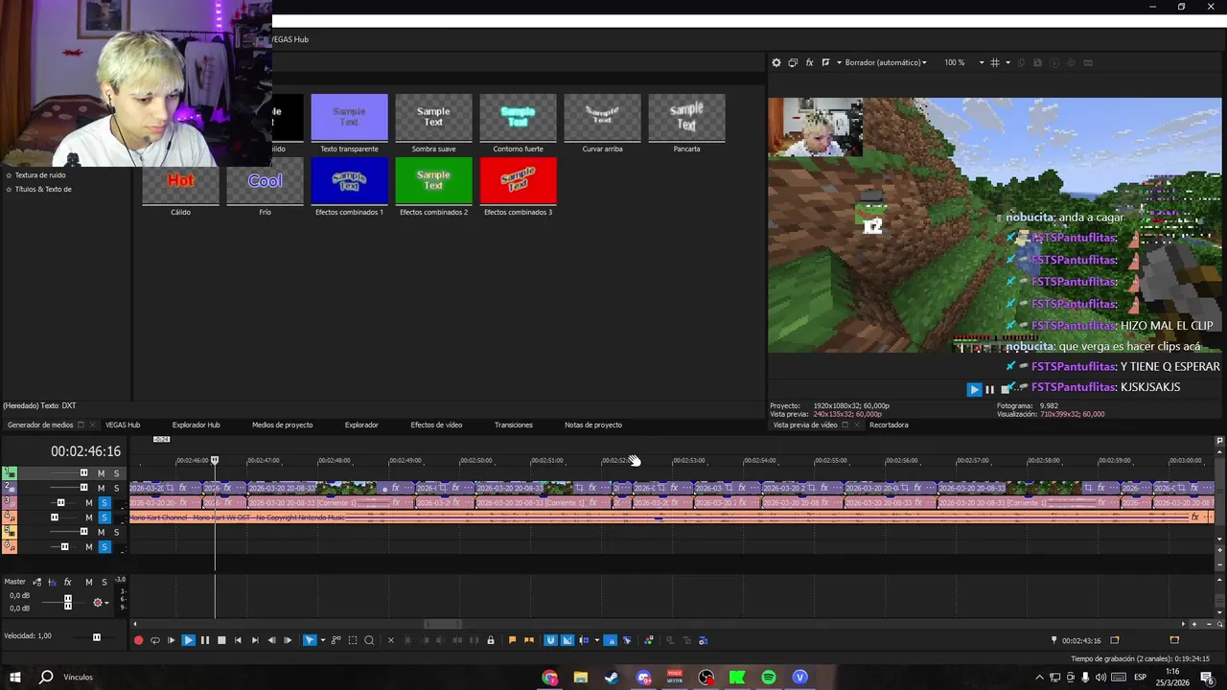Toggle solo on track 4
The image size is (1227, 690).
pyautogui.click(x=104, y=517)
